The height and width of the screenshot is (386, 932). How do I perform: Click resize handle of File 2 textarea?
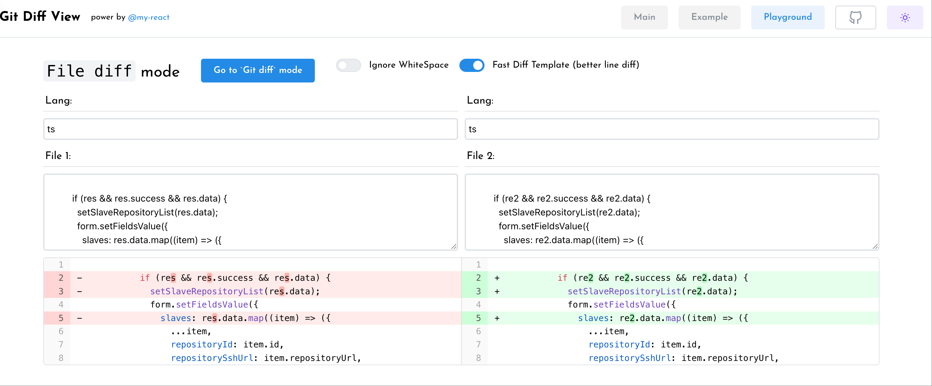pos(875,246)
